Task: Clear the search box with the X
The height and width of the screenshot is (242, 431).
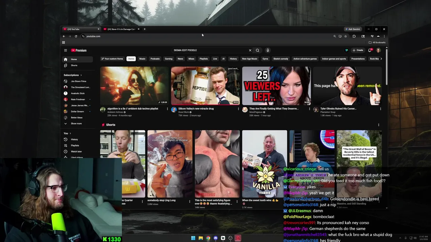Action: pyautogui.click(x=250, y=50)
